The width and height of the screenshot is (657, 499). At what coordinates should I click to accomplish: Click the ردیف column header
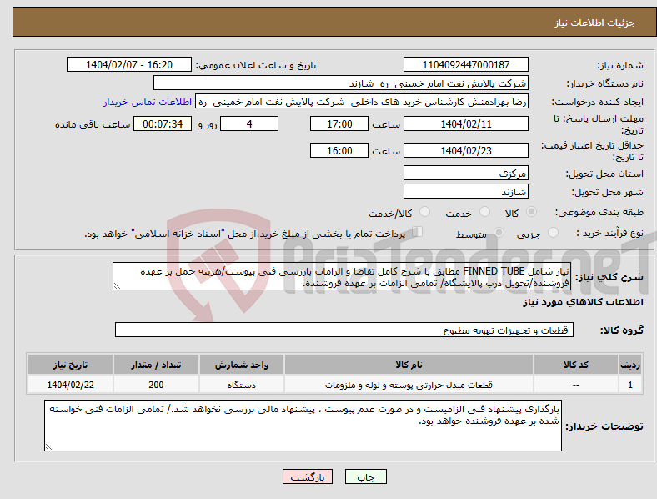click(x=630, y=365)
